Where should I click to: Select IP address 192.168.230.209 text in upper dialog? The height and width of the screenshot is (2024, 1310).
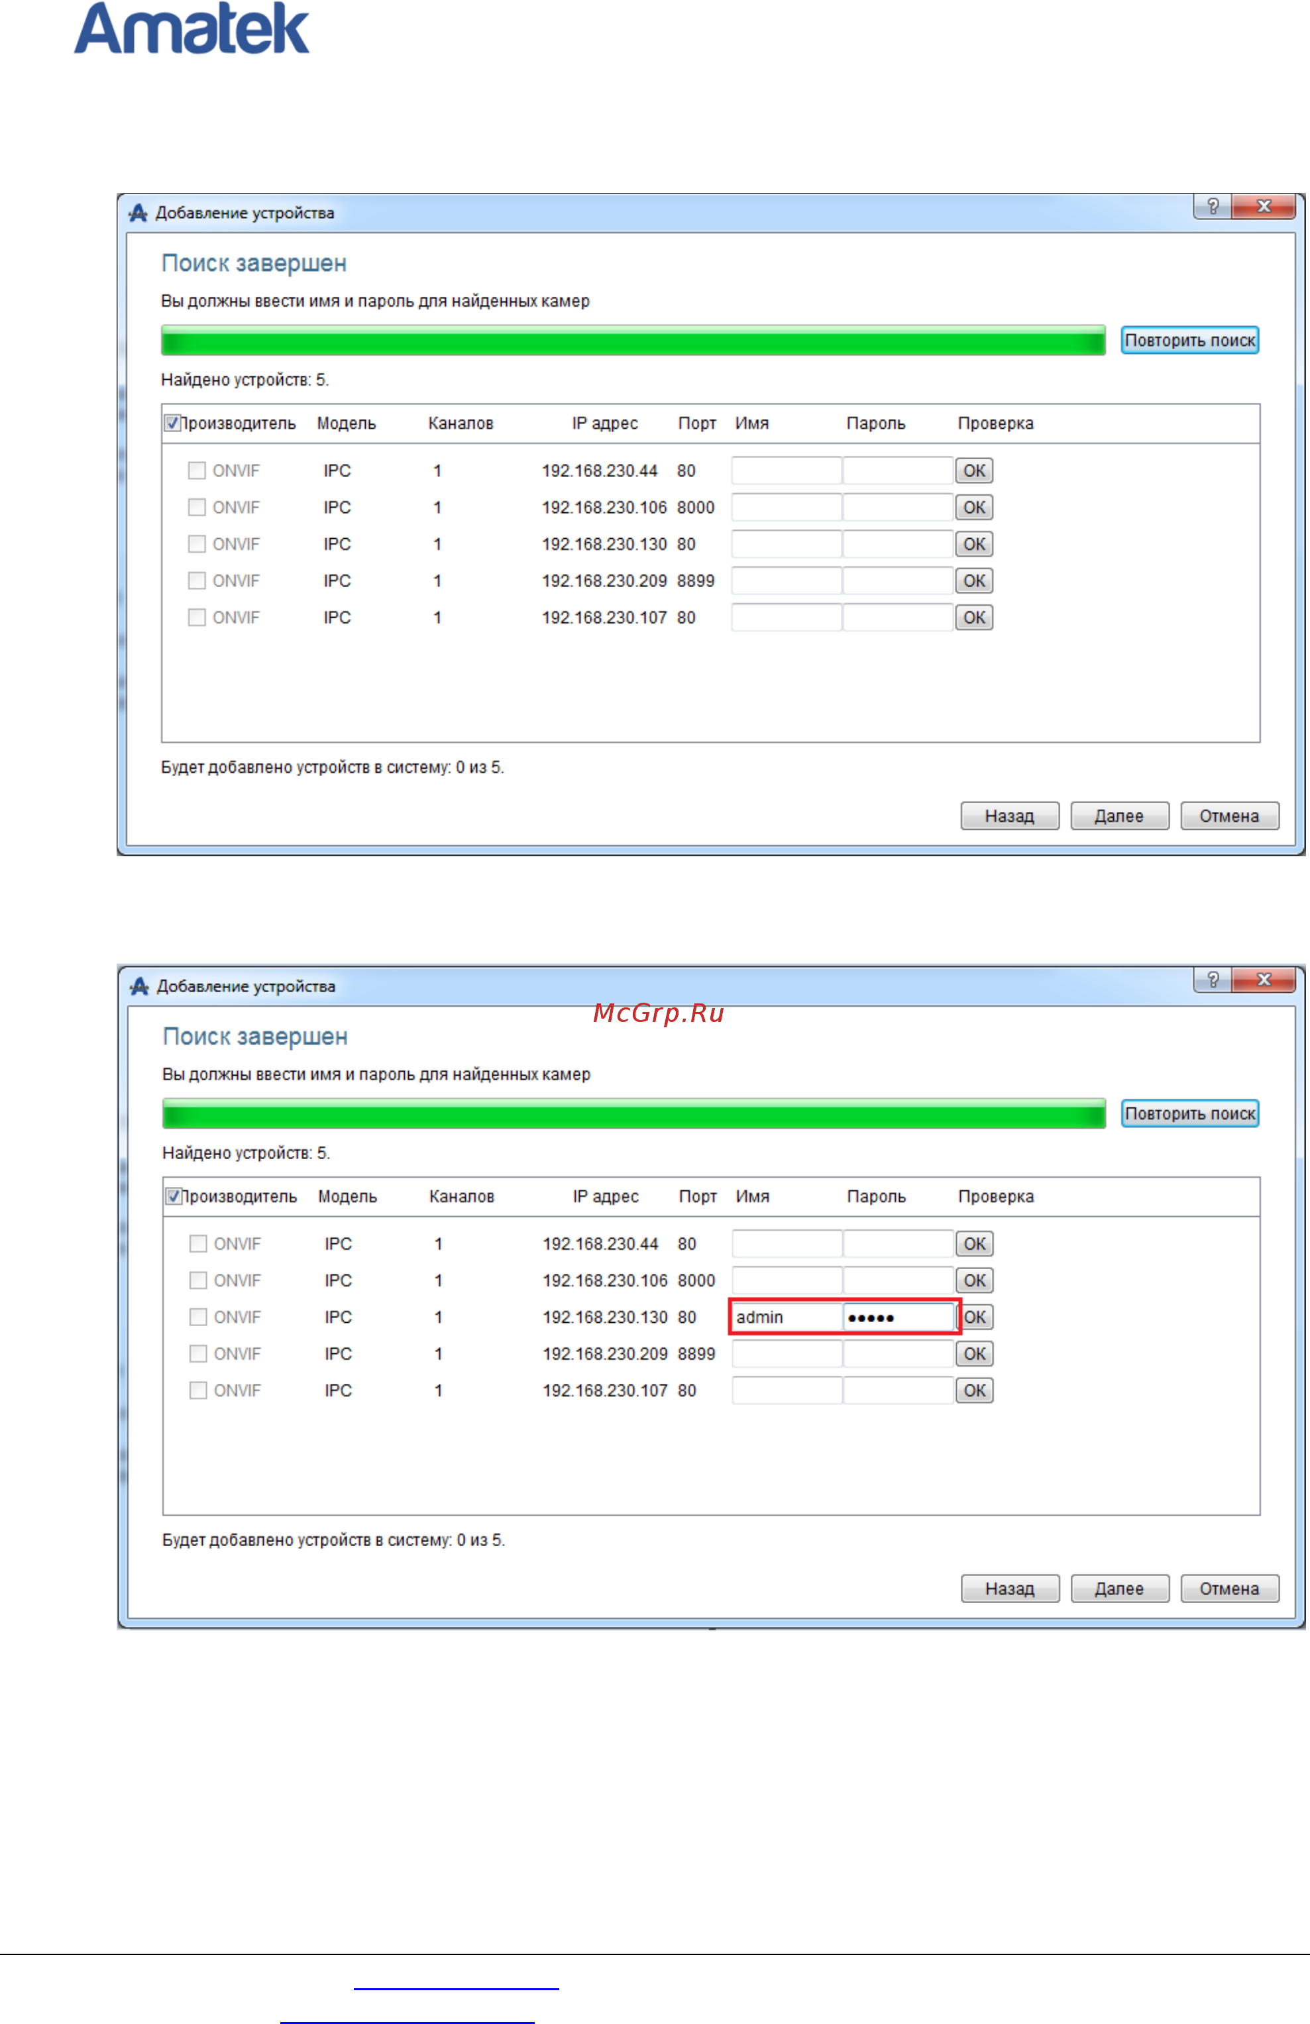point(604,580)
